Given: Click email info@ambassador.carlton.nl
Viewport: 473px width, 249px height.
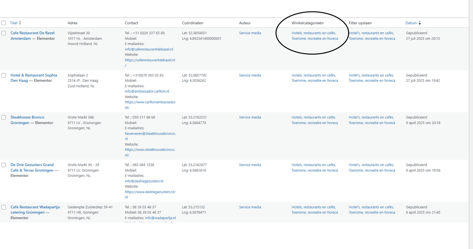Looking at the screenshot, I should click(147, 91).
